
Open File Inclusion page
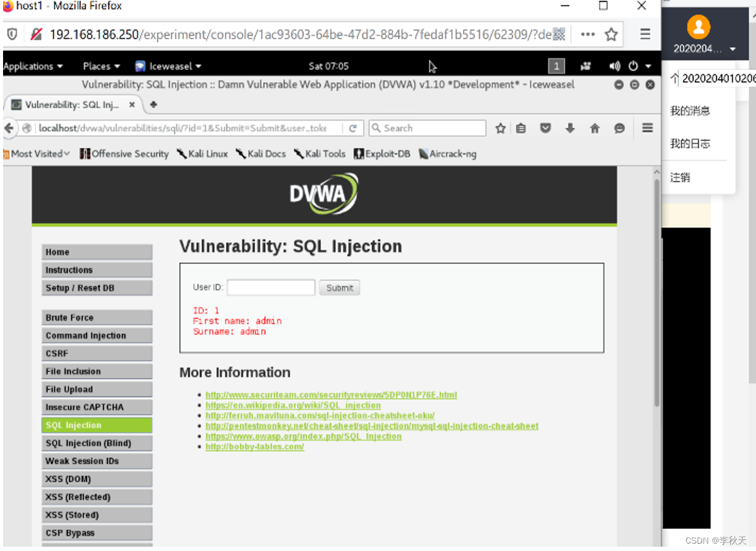97,371
